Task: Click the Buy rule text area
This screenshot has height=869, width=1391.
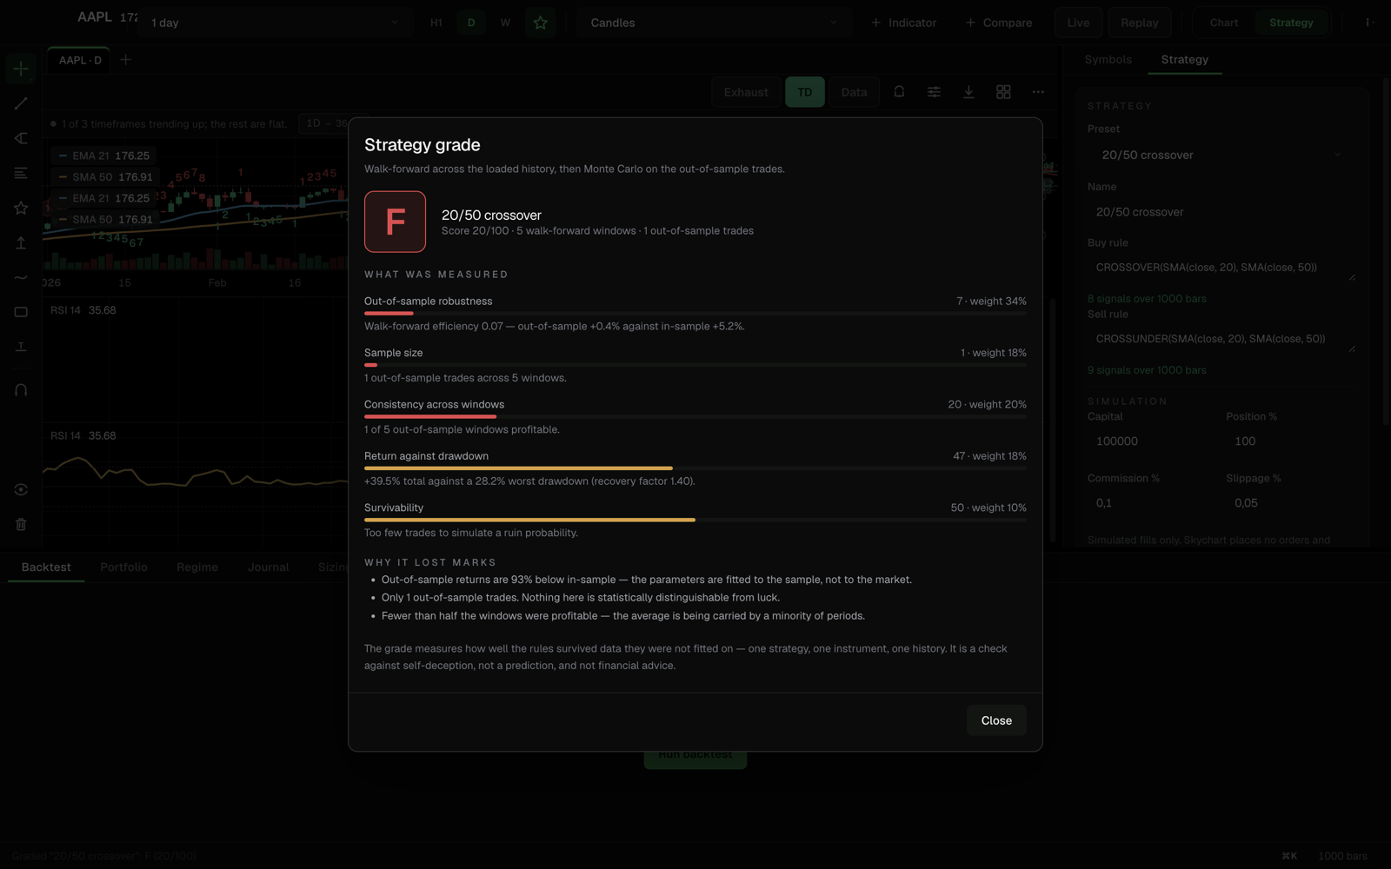Action: (1221, 268)
